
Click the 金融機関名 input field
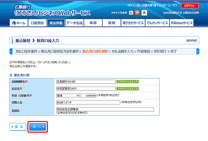(x=86, y=82)
